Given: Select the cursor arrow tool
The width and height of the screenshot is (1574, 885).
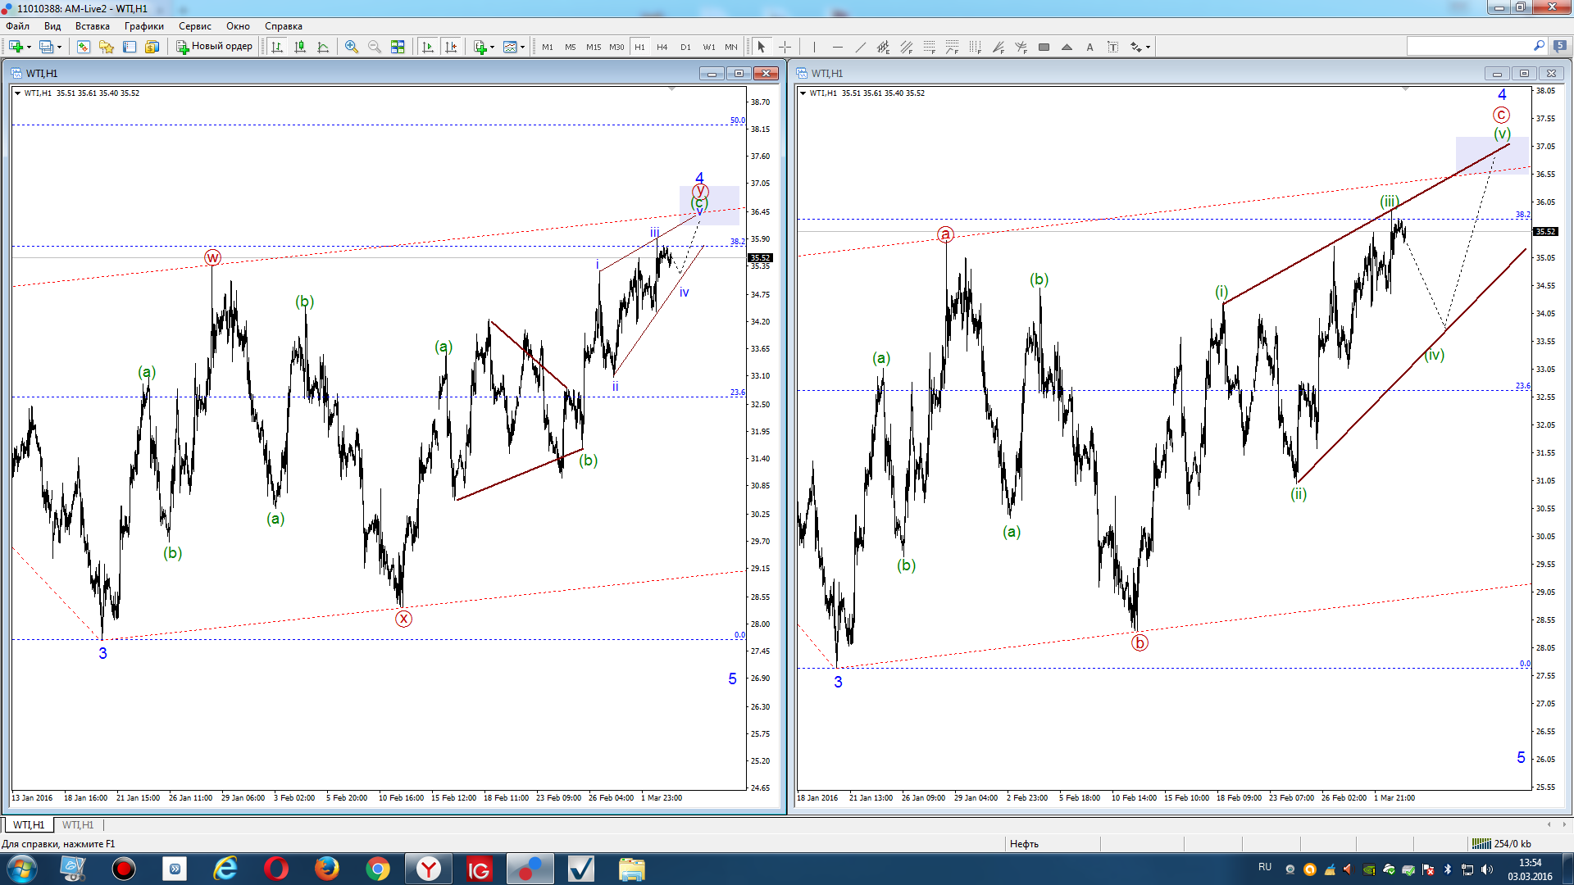Looking at the screenshot, I should point(761,47).
